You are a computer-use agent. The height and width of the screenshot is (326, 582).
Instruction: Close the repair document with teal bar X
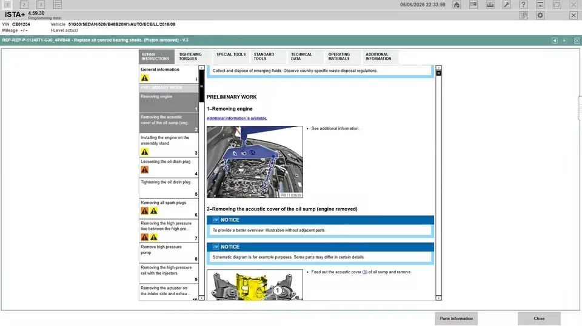click(577, 41)
